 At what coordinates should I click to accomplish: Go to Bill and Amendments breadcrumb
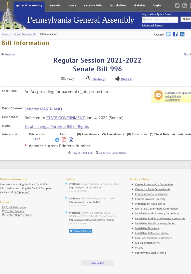pyautogui.click(x=24, y=34)
